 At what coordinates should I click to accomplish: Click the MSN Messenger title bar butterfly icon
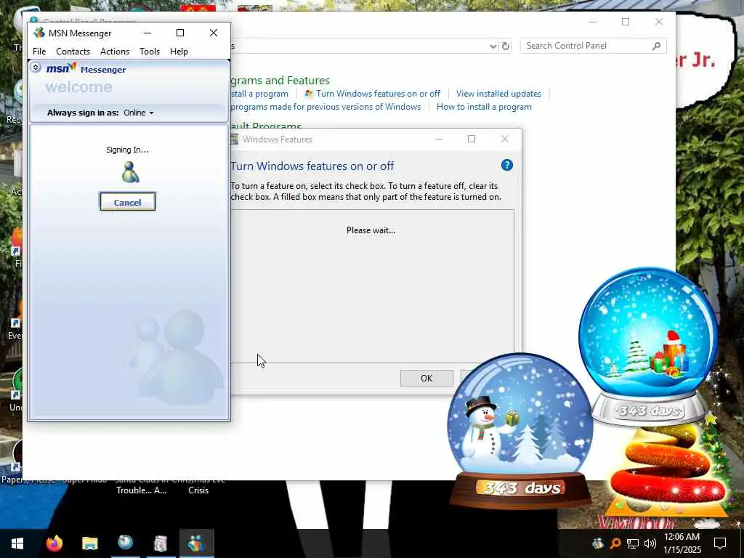(39, 33)
